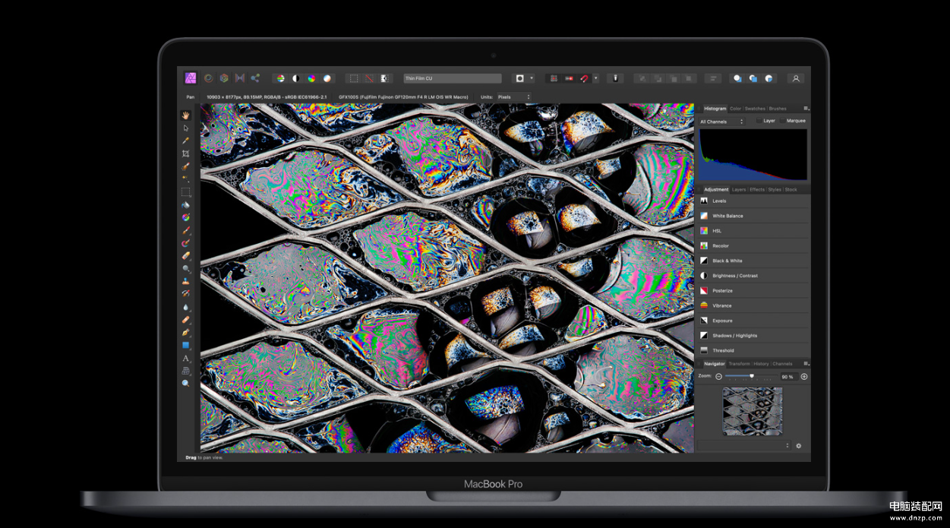Screen dimensions: 950x528
Task: Add a Vibrance adjustment
Action: click(753, 305)
